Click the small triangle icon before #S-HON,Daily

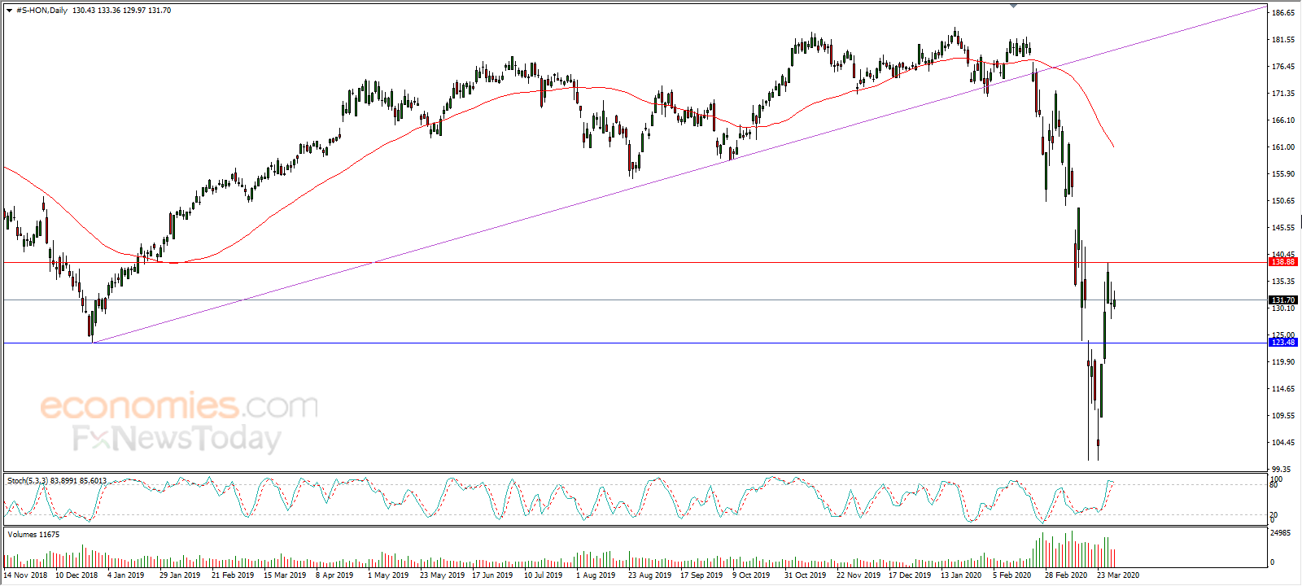(x=9, y=11)
